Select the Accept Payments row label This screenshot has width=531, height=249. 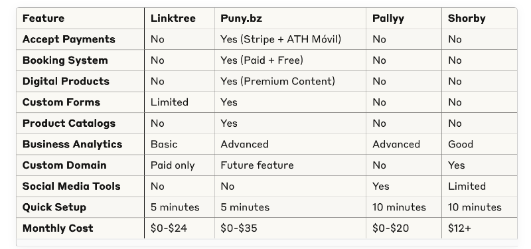(x=69, y=39)
